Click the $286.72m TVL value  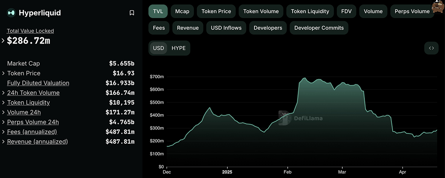click(x=29, y=41)
